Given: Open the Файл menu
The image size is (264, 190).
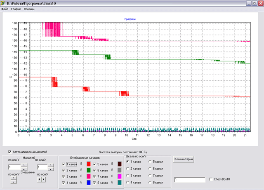Looking at the screenshot, I should [5, 9].
